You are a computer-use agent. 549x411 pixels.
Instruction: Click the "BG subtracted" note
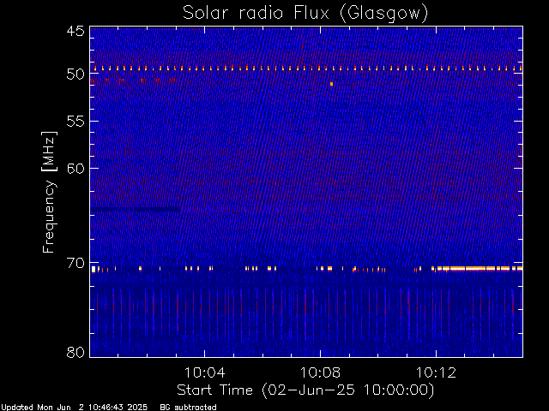click(x=188, y=408)
